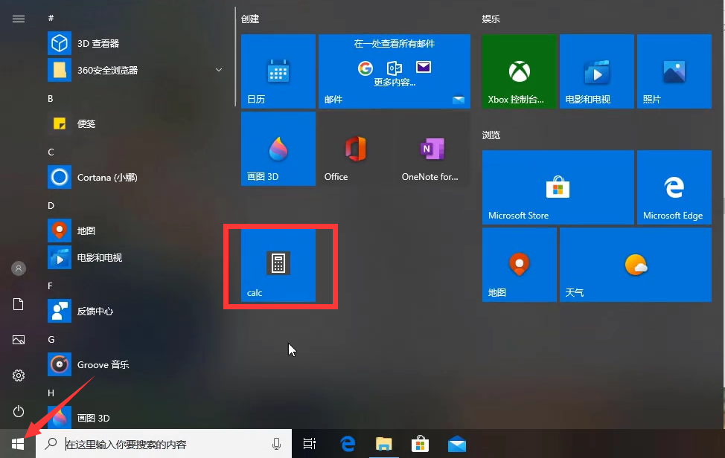Open Settings from the Start sidebar
Image resolution: width=725 pixels, height=458 pixels.
click(19, 375)
